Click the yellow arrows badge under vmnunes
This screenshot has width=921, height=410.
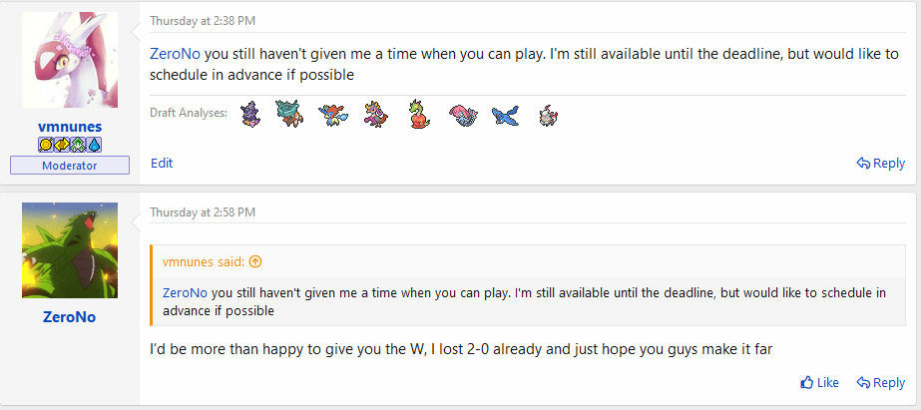(62, 145)
